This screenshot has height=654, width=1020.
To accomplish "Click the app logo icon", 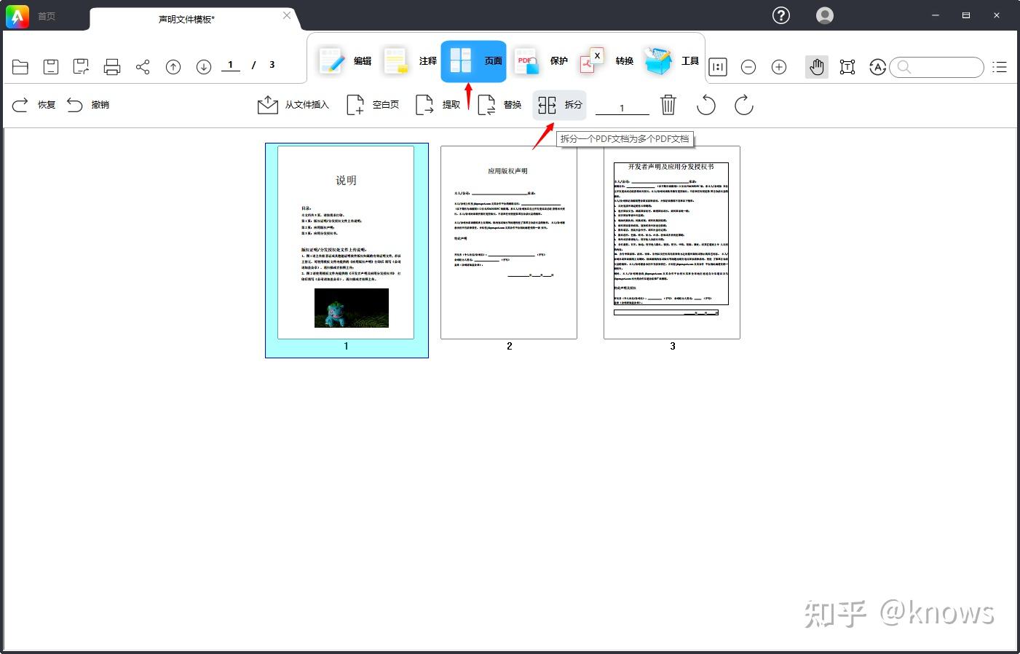I will [17, 16].
